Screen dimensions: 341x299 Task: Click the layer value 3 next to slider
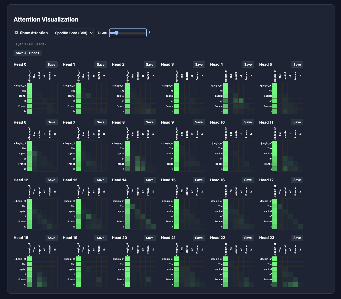(x=150, y=33)
